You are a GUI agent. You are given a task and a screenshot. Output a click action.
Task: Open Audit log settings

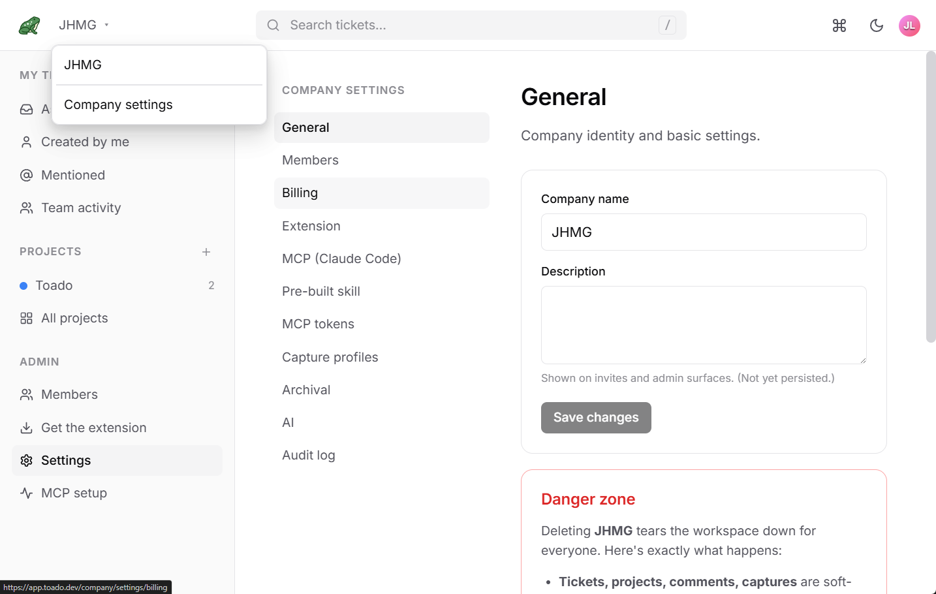click(x=382, y=455)
